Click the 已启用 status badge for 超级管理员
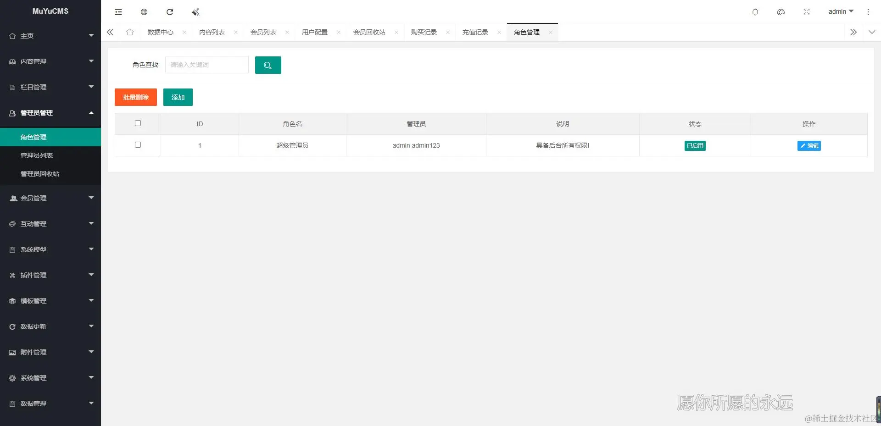 coord(695,145)
